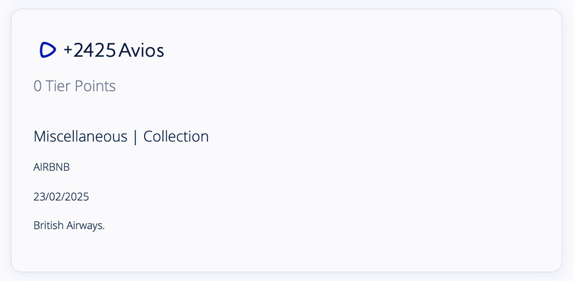Click the word Avios in the heading
This screenshot has width=574, height=281.
141,50
